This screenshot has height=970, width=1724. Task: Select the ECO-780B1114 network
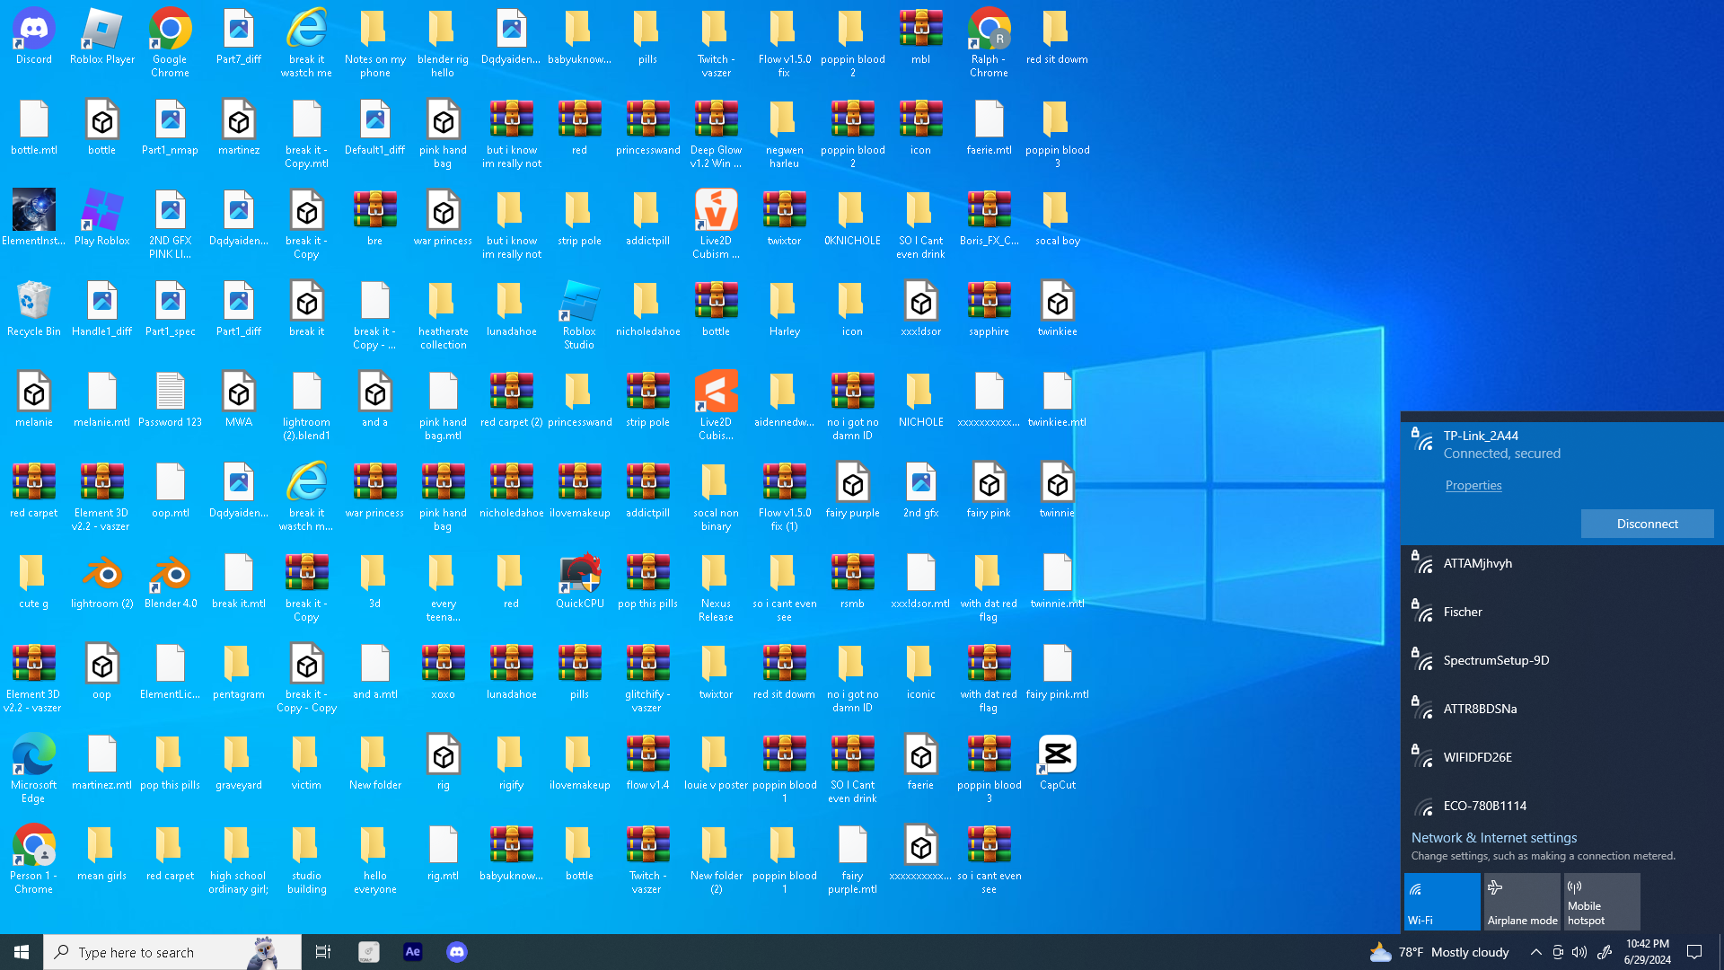[1562, 806]
